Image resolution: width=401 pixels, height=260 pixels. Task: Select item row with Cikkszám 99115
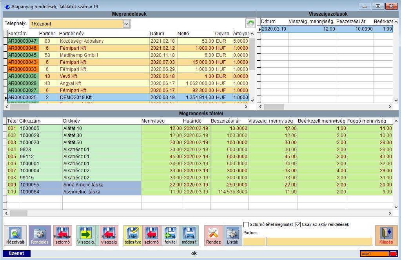point(200,178)
